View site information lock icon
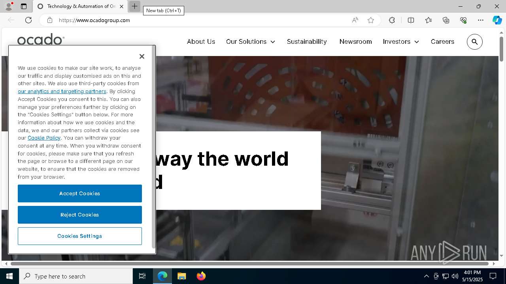Viewport: 506px width, 284px height. [x=50, y=20]
